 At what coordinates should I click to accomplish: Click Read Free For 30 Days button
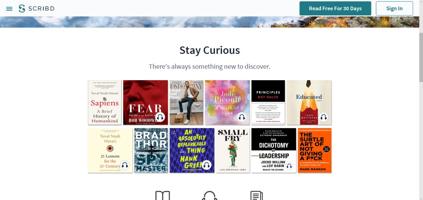pos(335,9)
